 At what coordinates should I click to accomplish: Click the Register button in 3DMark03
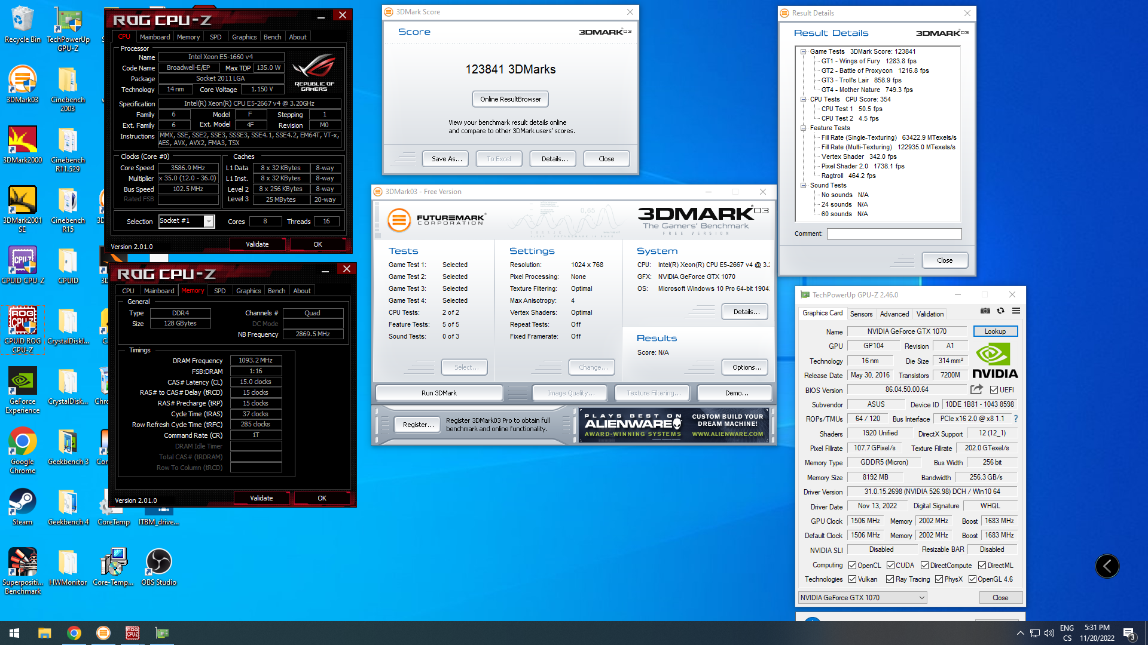pyautogui.click(x=417, y=425)
